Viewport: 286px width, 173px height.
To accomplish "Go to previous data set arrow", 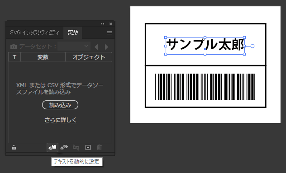I will 96,47.
